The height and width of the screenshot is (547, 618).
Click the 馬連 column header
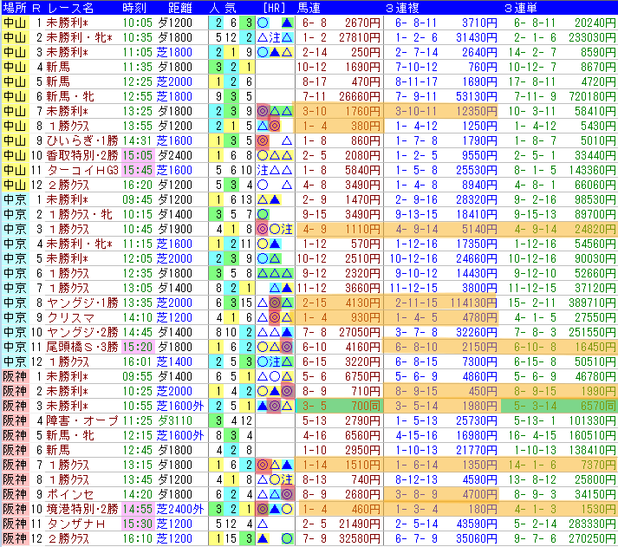point(309,8)
